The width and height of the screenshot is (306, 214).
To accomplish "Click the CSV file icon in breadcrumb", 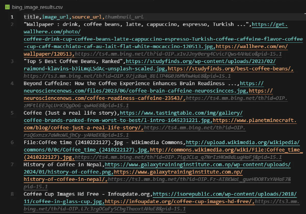I will [x=7, y=7].
